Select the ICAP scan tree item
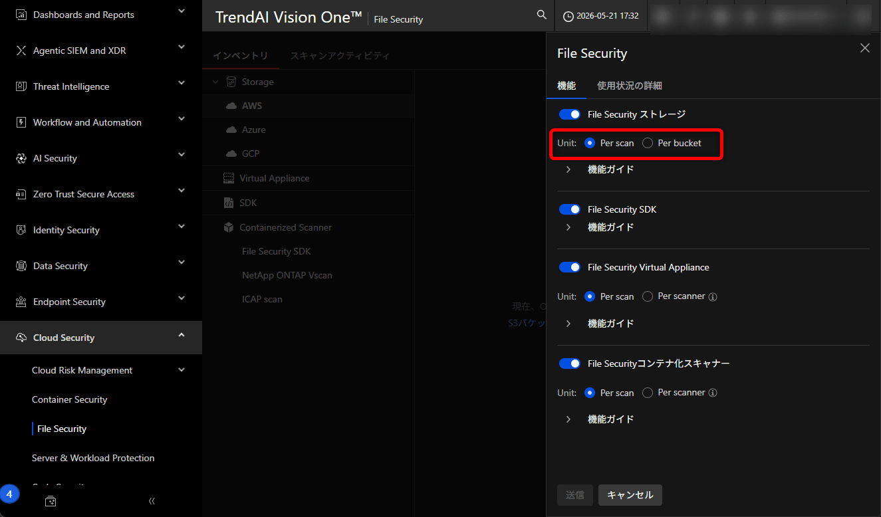The height and width of the screenshot is (517, 881). point(262,299)
